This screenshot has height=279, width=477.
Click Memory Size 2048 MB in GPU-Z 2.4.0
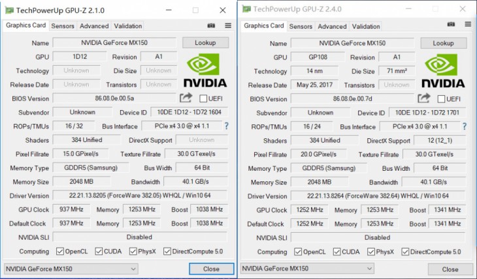click(320, 182)
